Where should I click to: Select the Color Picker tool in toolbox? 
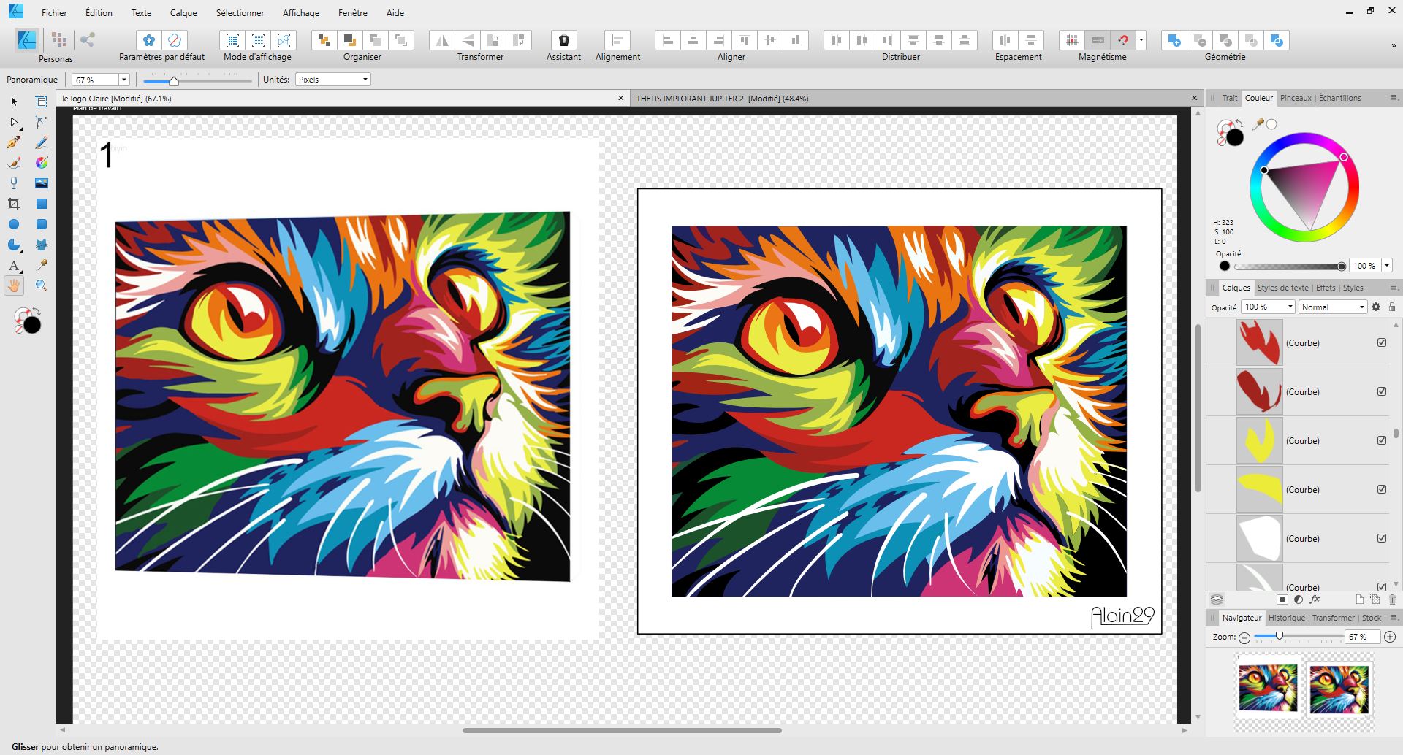pyautogui.click(x=42, y=265)
